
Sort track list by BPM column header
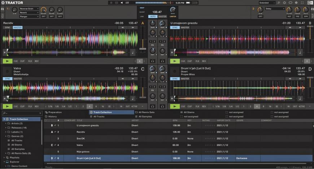[x=175, y=121]
